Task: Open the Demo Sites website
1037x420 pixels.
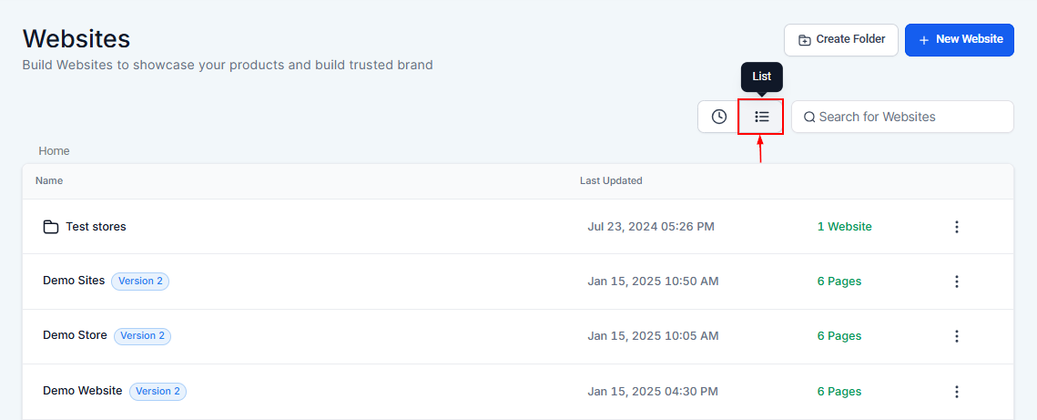Action: click(74, 281)
